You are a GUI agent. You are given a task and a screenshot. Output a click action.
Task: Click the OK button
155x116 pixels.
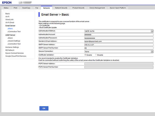(44, 108)
